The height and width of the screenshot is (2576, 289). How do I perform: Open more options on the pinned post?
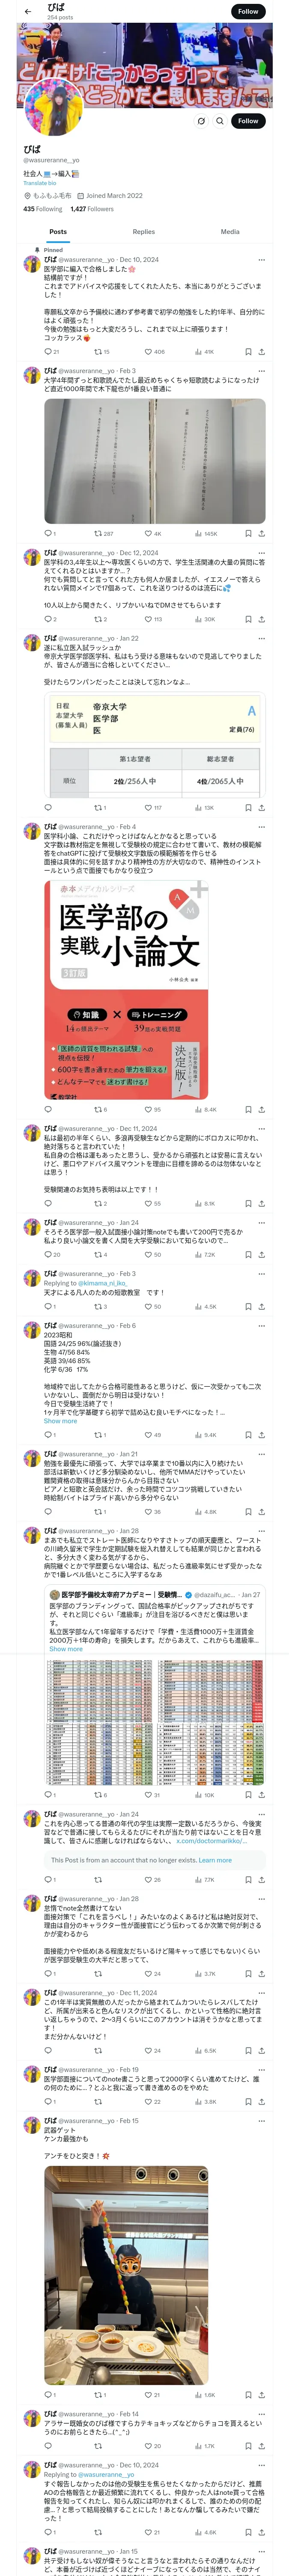click(x=261, y=260)
